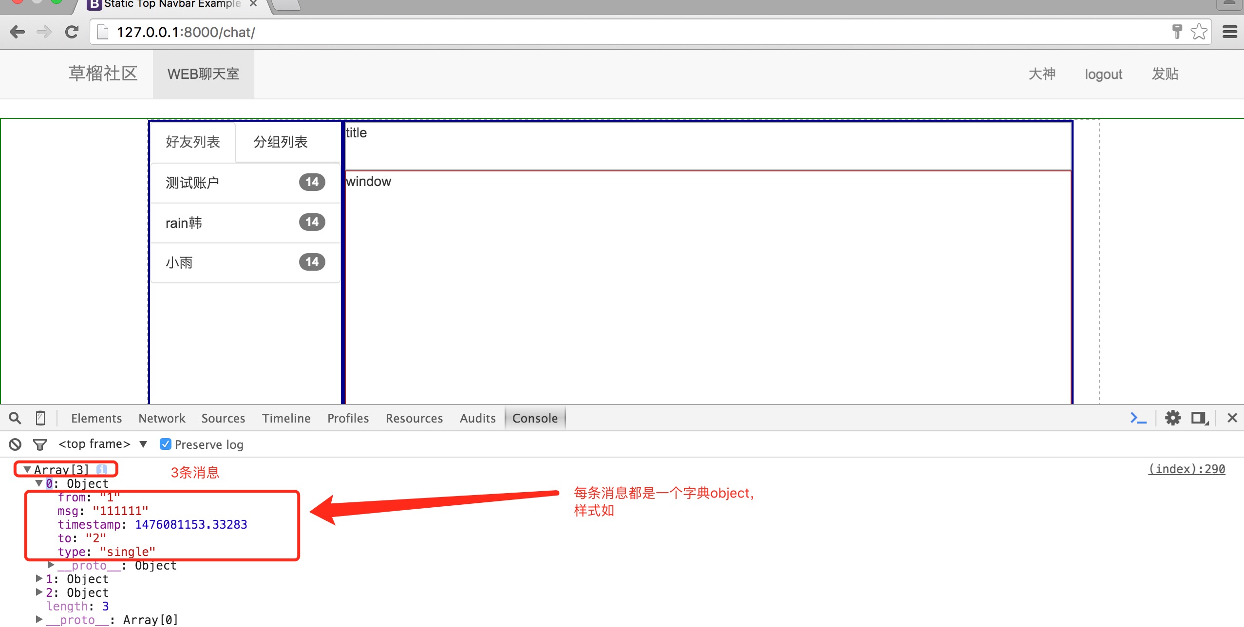Viewport: 1244px width, 627px height.
Task: Open source link (index):290
Action: click(x=1187, y=469)
